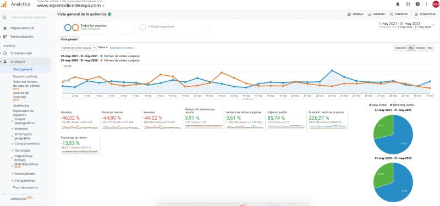Switch chart granularity to Semana
This screenshot has height=206, width=440.
[420, 48]
